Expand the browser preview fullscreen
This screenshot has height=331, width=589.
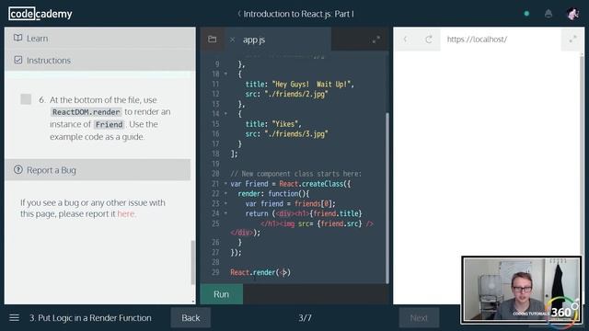tap(572, 39)
